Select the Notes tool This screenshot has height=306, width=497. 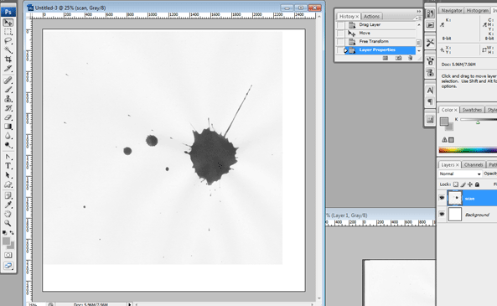coord(8,195)
